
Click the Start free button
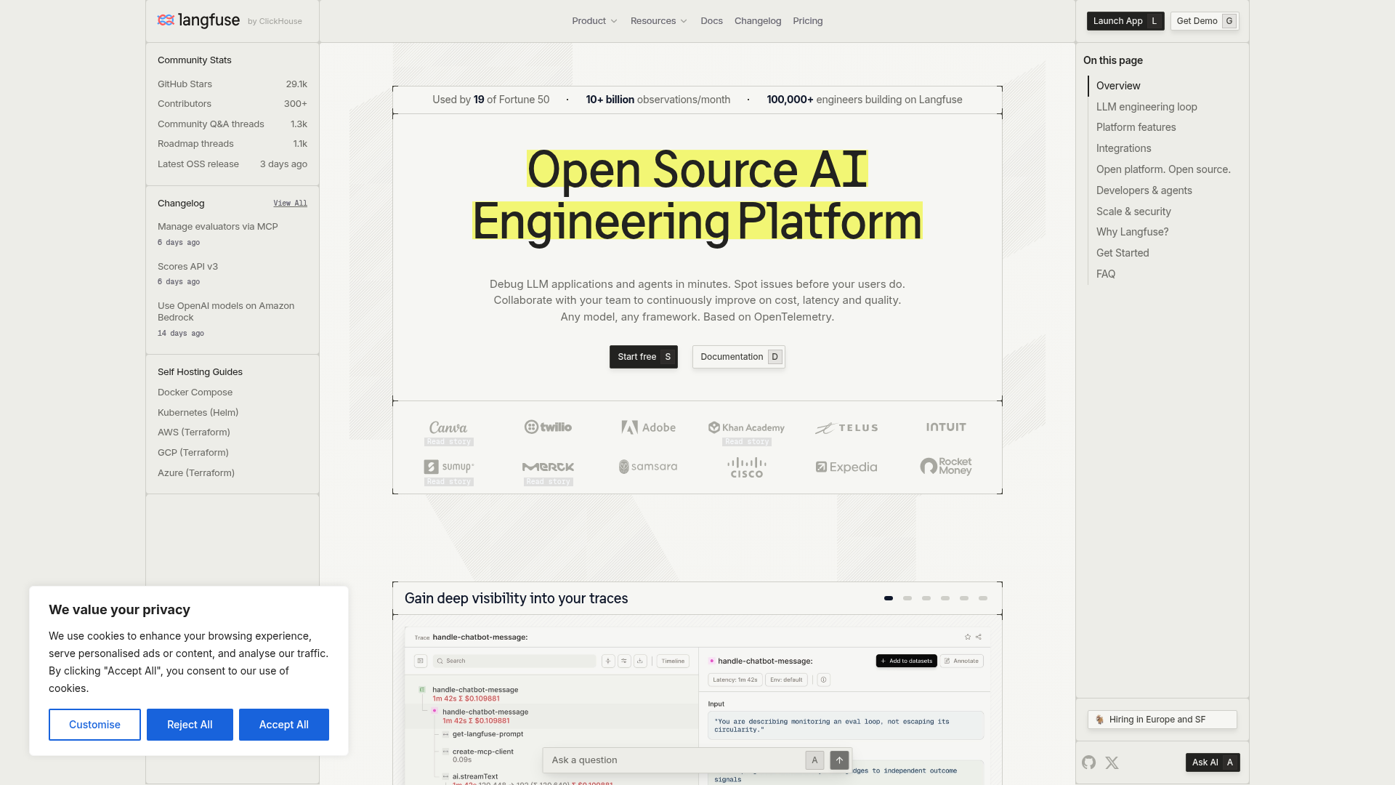pyautogui.click(x=644, y=357)
